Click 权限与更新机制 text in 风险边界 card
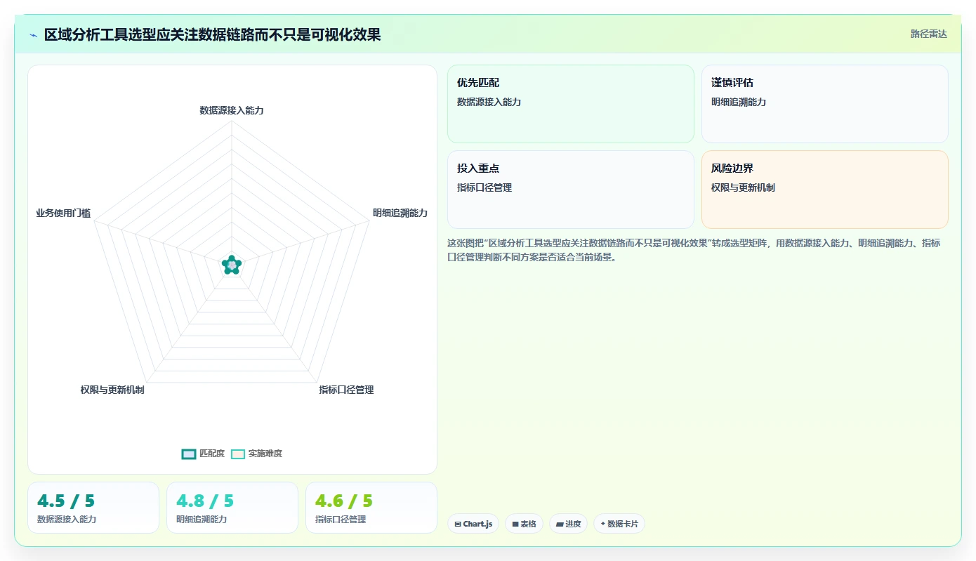Image resolution: width=976 pixels, height=561 pixels. click(743, 187)
